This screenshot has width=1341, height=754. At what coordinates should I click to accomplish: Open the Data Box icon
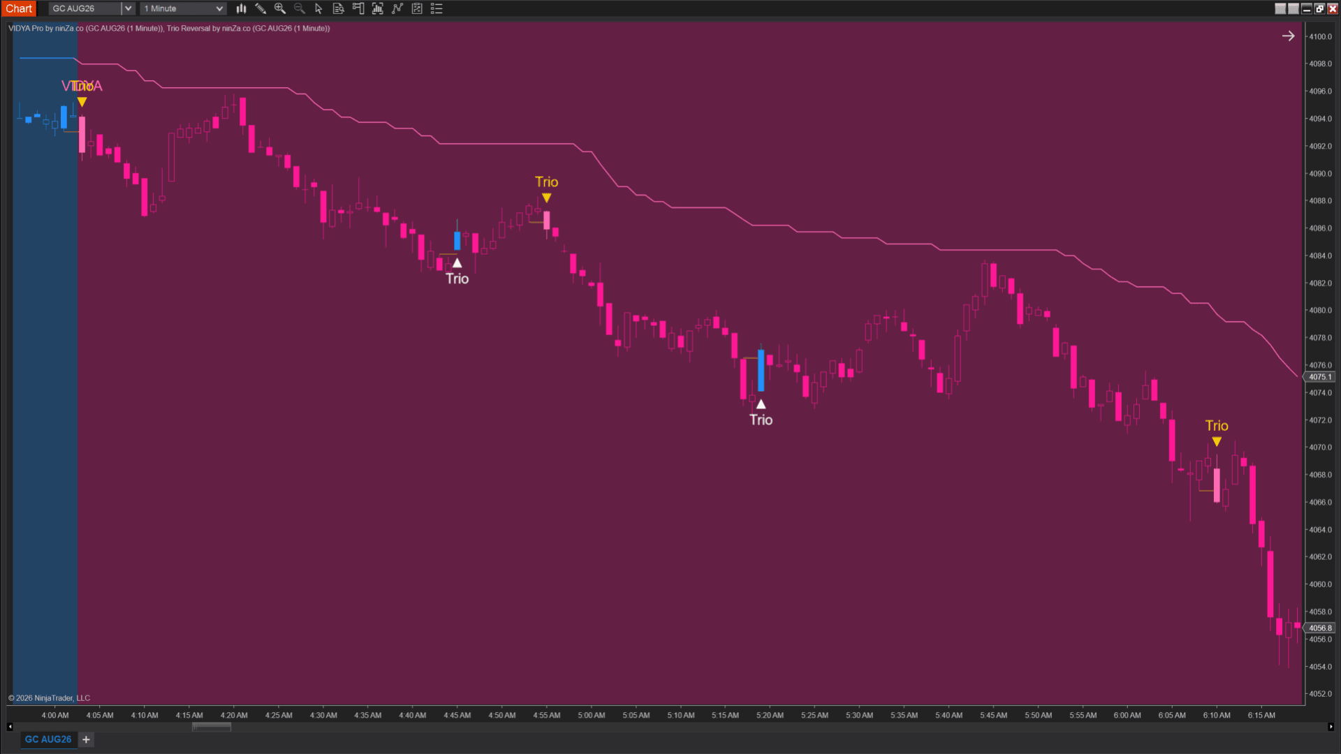coord(338,8)
